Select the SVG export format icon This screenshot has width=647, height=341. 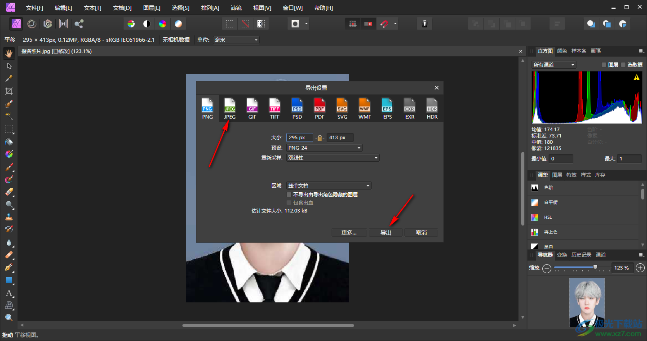[342, 108]
